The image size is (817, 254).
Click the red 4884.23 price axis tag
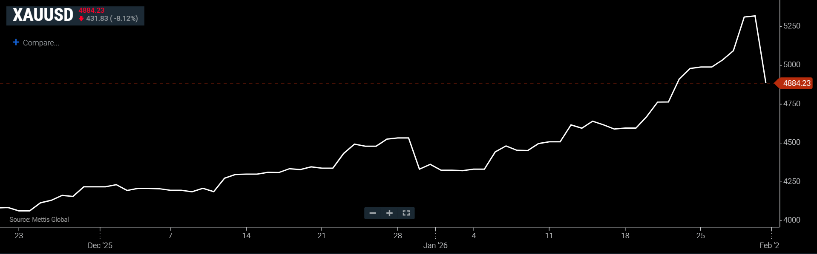(795, 83)
